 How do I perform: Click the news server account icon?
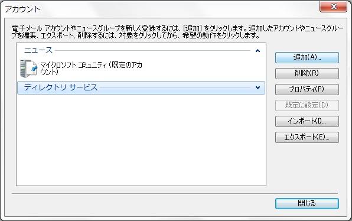pyautogui.click(x=28, y=69)
